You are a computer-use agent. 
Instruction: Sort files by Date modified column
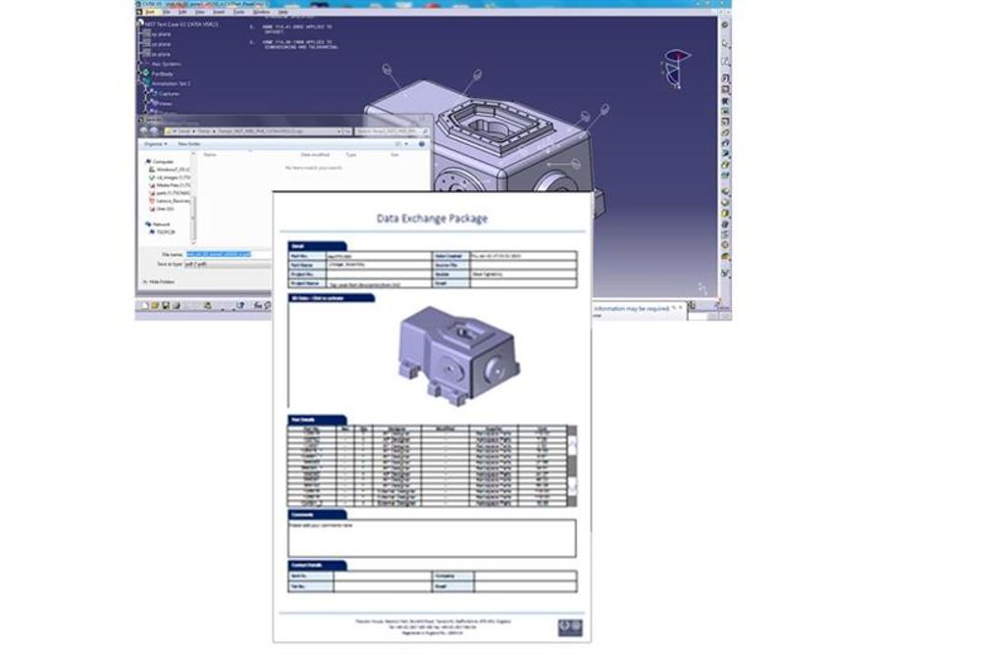315,154
